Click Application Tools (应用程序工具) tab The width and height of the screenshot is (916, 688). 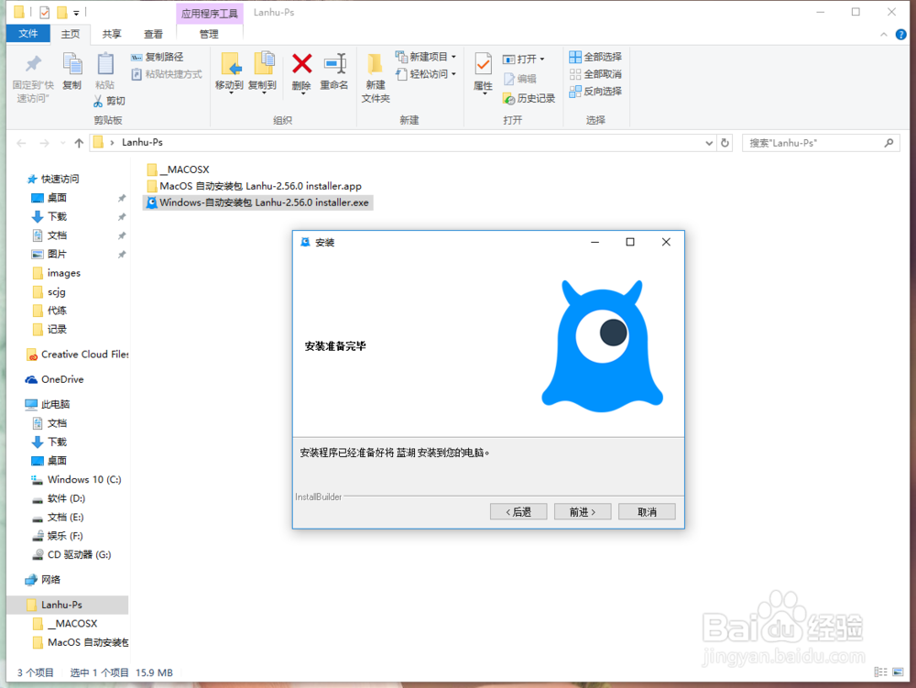click(210, 14)
